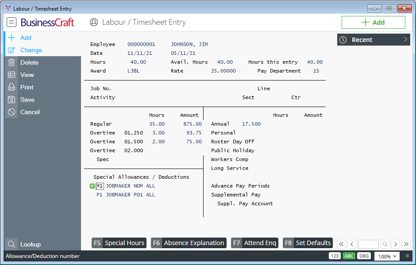Click the P1 JOBMAKER P01 ALL row
The width and height of the screenshot is (416, 265).
coord(126,195)
